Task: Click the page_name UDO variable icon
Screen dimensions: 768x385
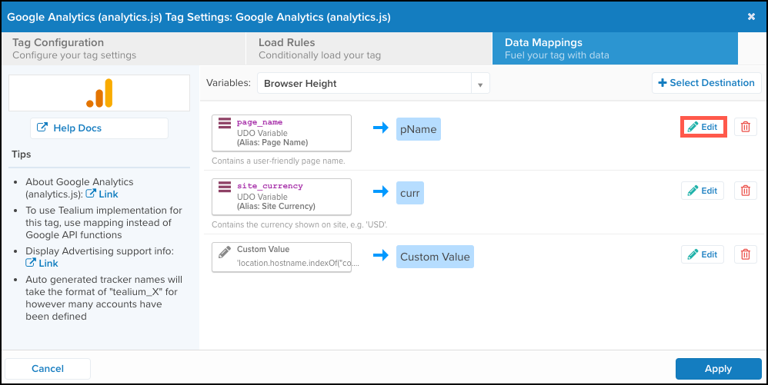Action: [x=225, y=123]
